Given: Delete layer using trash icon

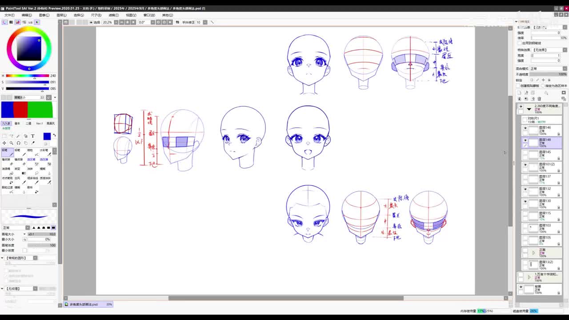Looking at the screenshot, I should click(x=539, y=99).
